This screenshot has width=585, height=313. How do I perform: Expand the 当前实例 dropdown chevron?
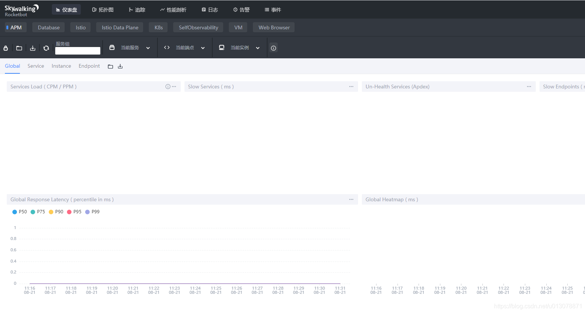(258, 48)
